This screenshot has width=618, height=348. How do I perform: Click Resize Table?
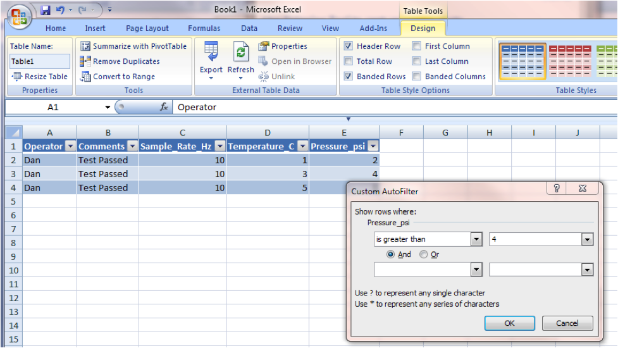39,77
